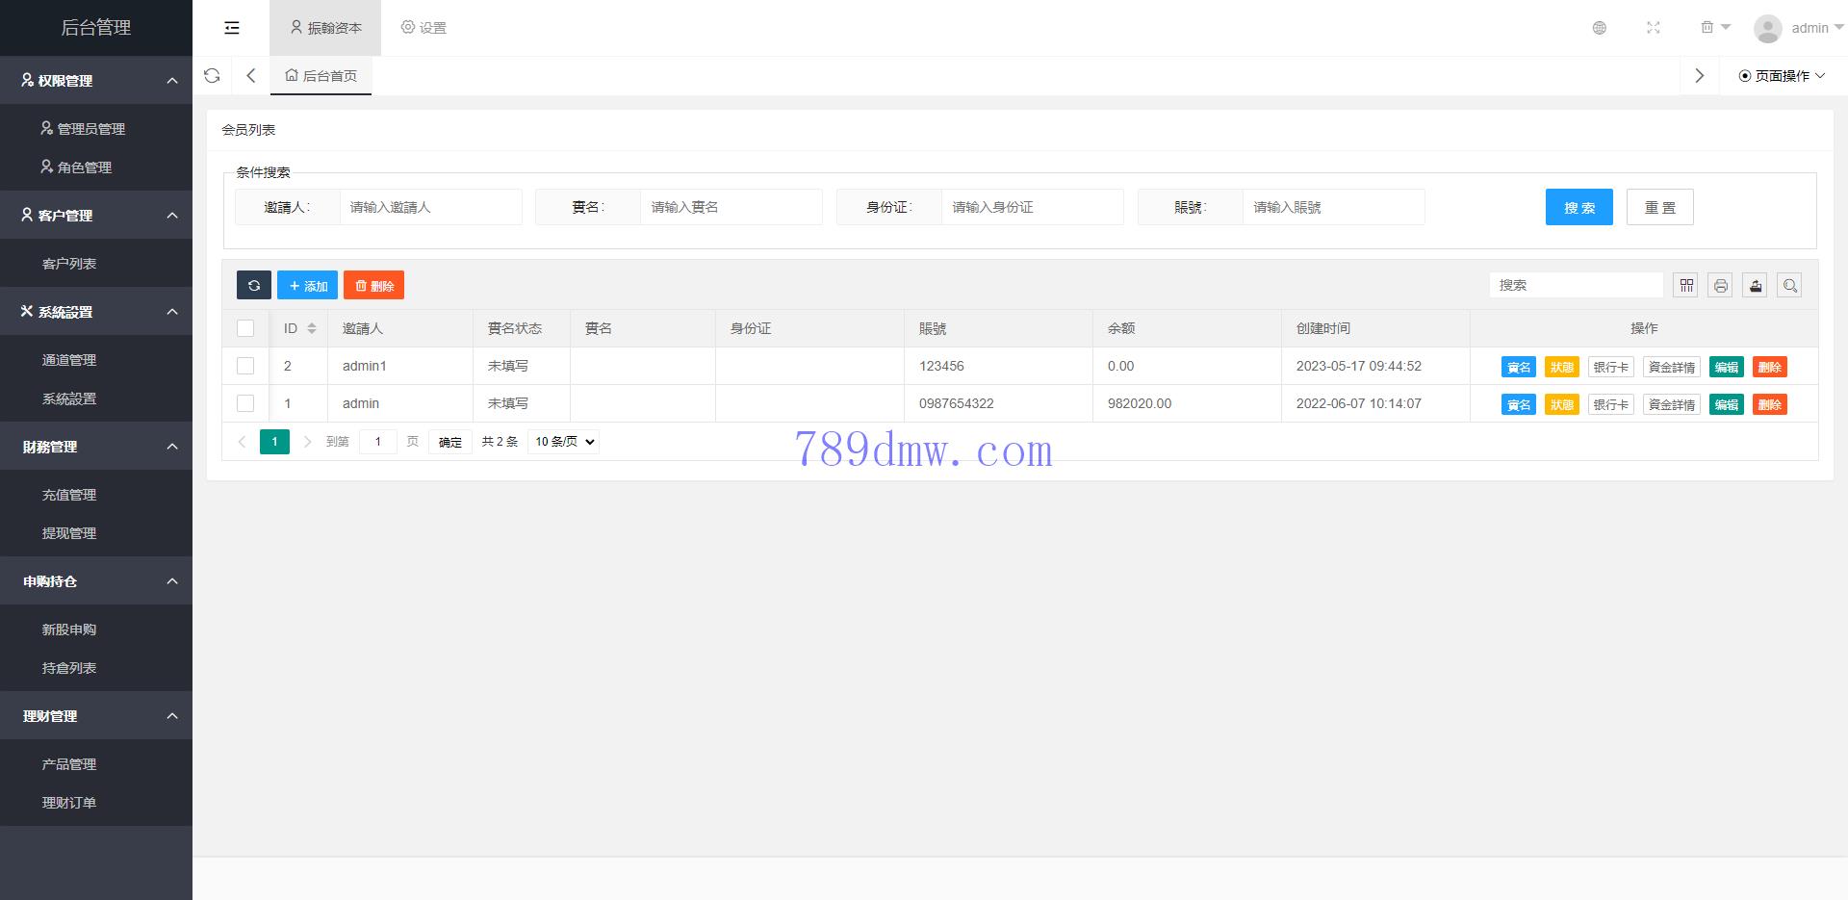Open 客户列表 in the sidebar
This screenshot has width=1848, height=900.
[69, 264]
